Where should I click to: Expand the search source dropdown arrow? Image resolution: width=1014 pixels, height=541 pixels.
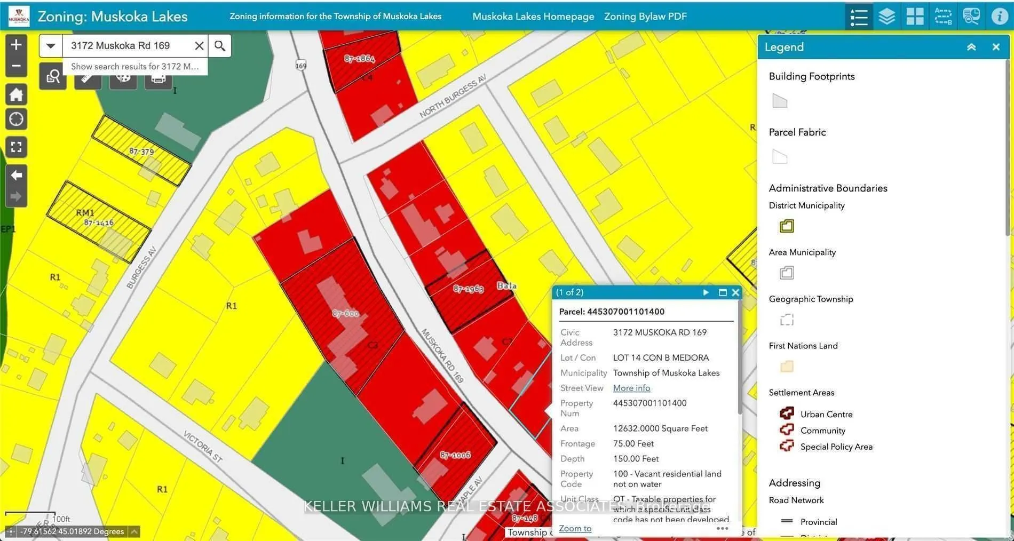51,46
